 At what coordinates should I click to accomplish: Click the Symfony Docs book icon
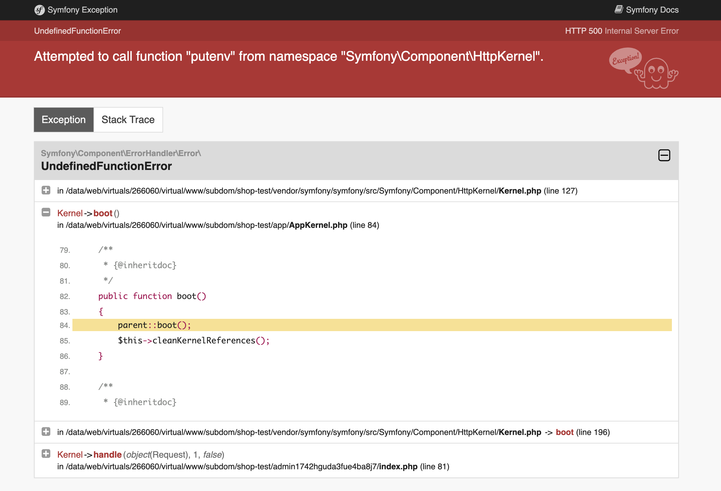[619, 9]
